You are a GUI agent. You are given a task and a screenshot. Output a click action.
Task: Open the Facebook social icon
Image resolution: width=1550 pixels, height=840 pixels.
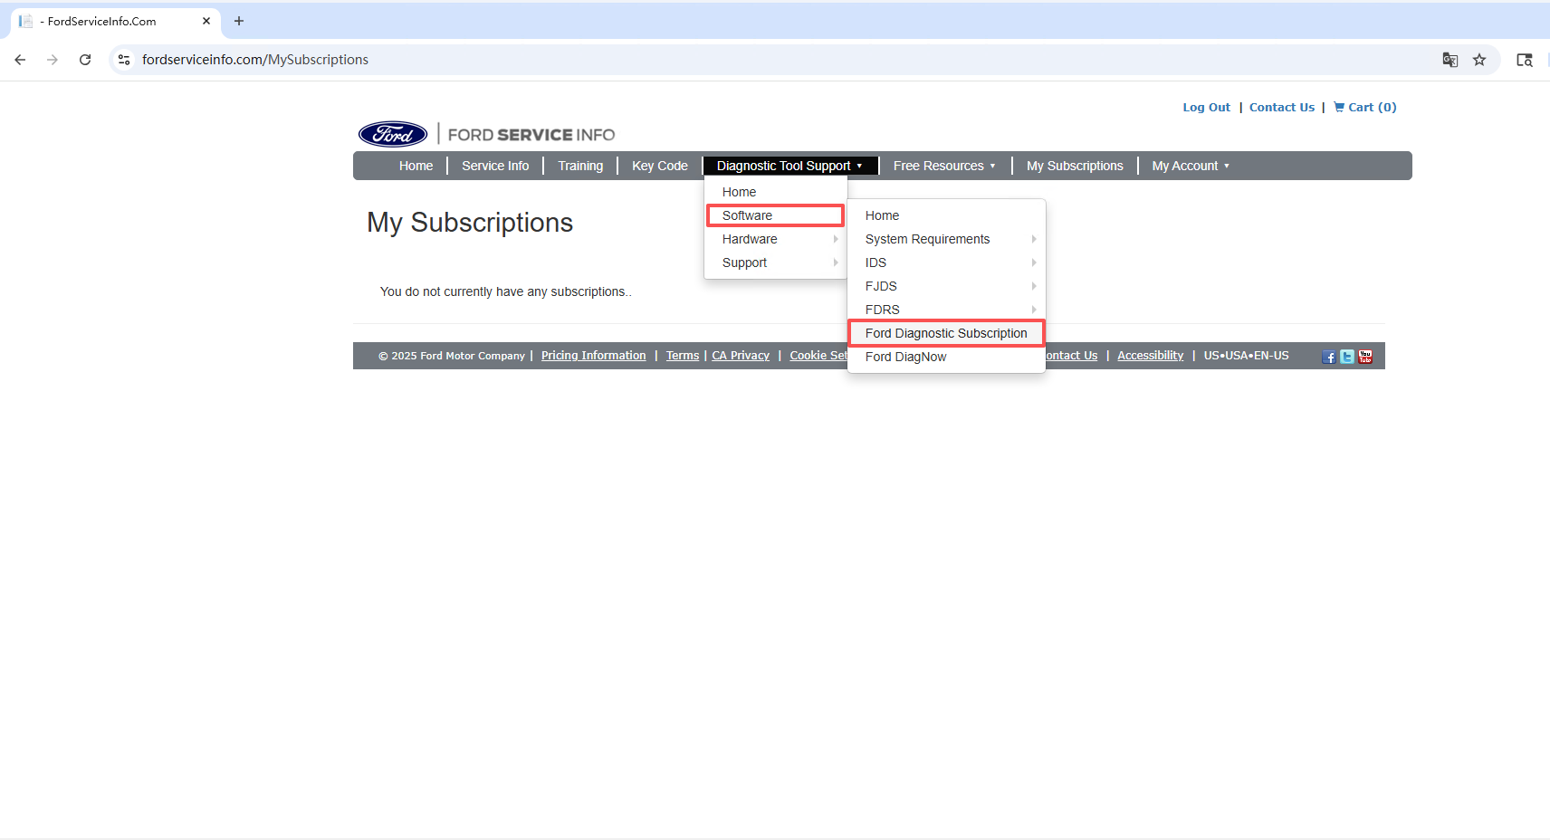1328,357
